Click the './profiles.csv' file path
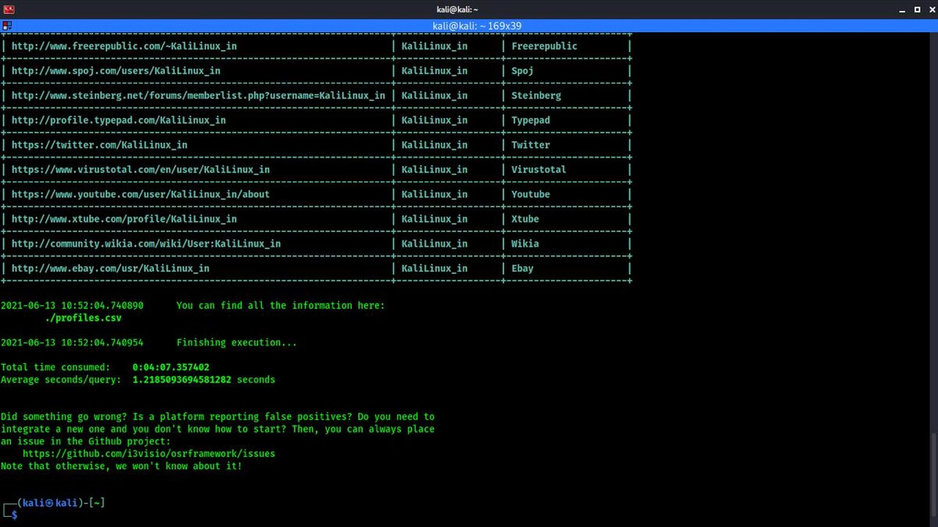This screenshot has width=938, height=527. [83, 318]
